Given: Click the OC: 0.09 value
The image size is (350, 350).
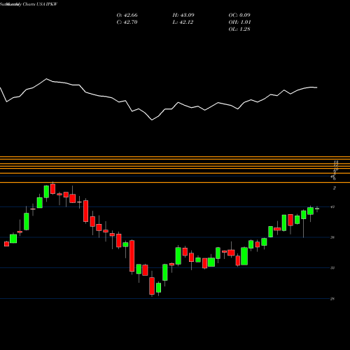Looking at the screenshot, I should [x=239, y=15].
